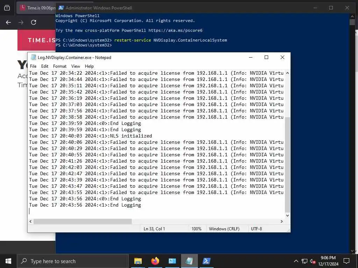Screen dimensions: 358x268
Task: Click the PowerShell scroll up arrow
Action: click(x=352, y=17)
